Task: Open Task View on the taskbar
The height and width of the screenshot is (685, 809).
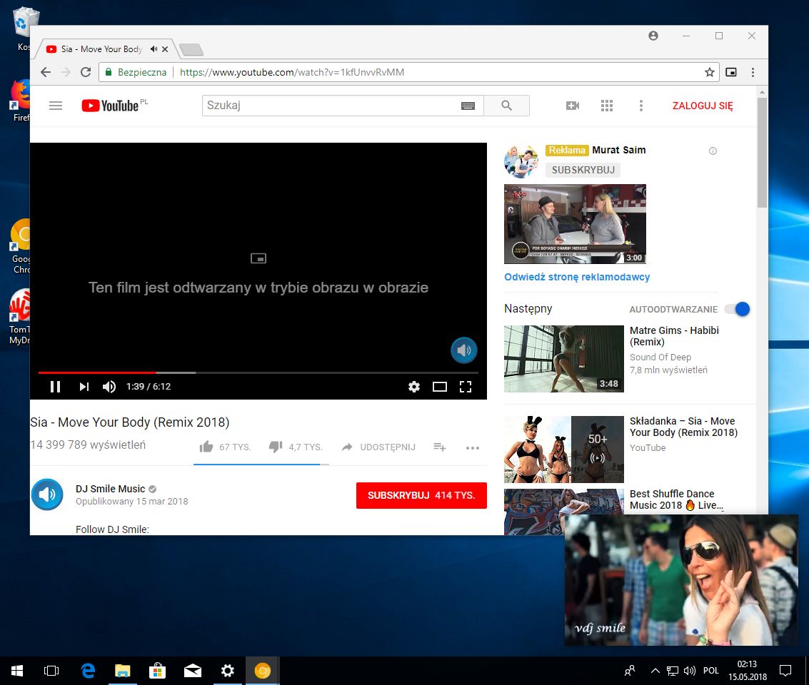Action: 51,671
